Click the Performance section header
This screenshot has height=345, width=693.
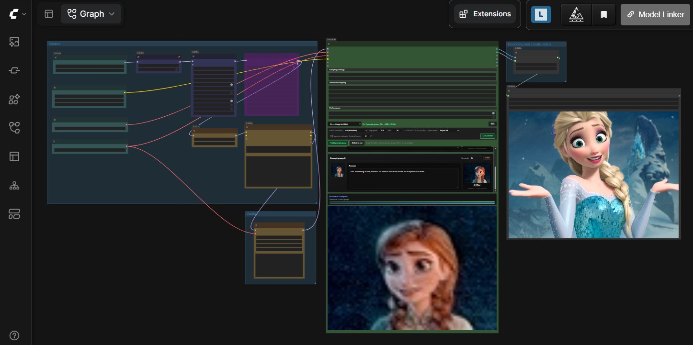(412, 108)
